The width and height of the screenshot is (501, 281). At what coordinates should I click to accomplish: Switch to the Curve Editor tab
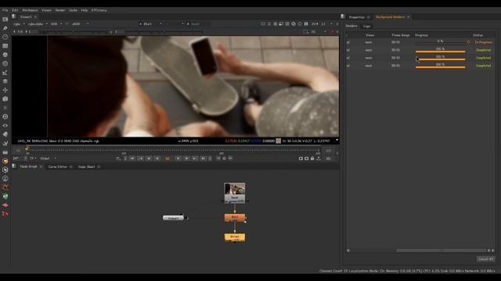[57, 166]
